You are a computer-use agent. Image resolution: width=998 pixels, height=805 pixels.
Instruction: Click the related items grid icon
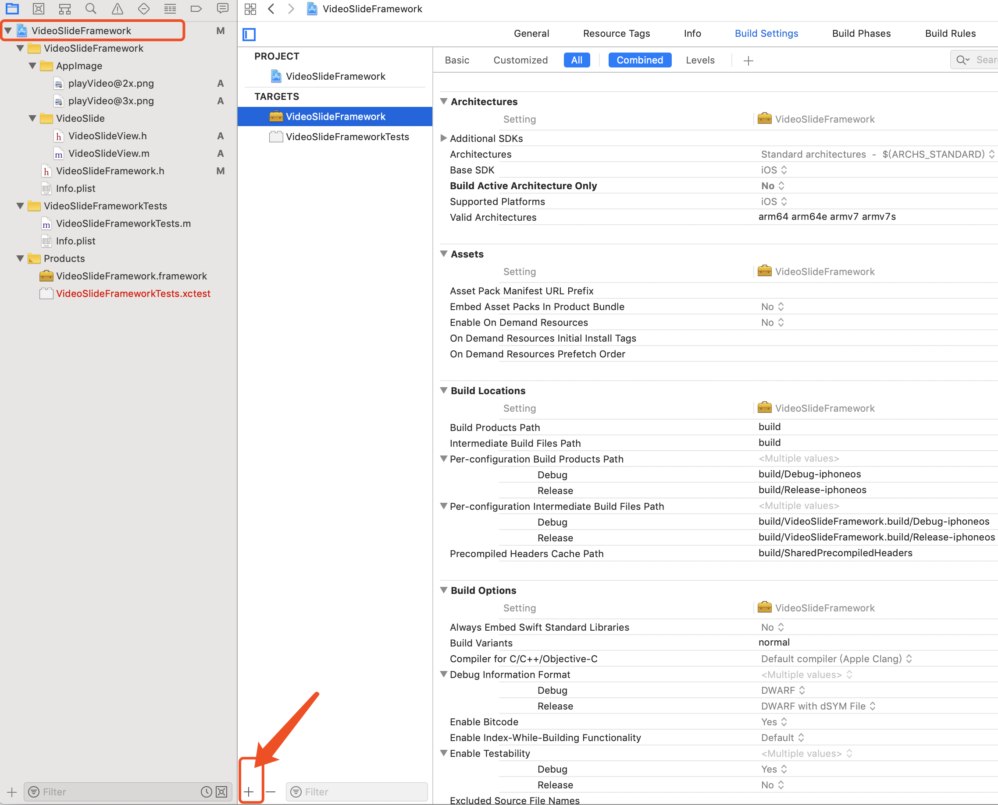pos(250,9)
